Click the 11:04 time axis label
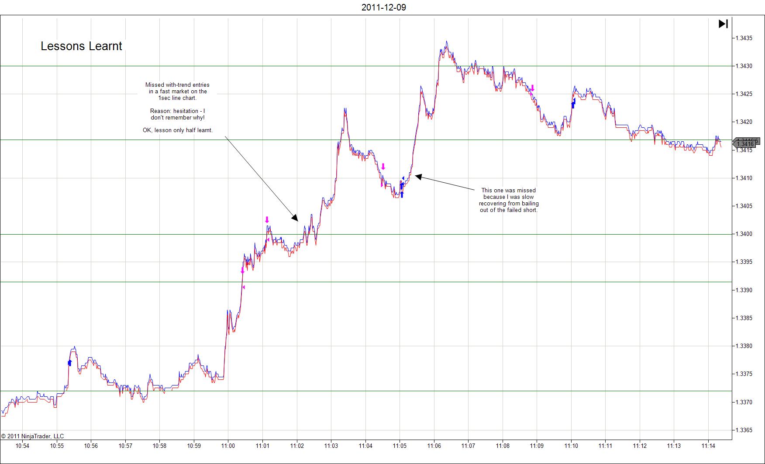 (x=365, y=446)
